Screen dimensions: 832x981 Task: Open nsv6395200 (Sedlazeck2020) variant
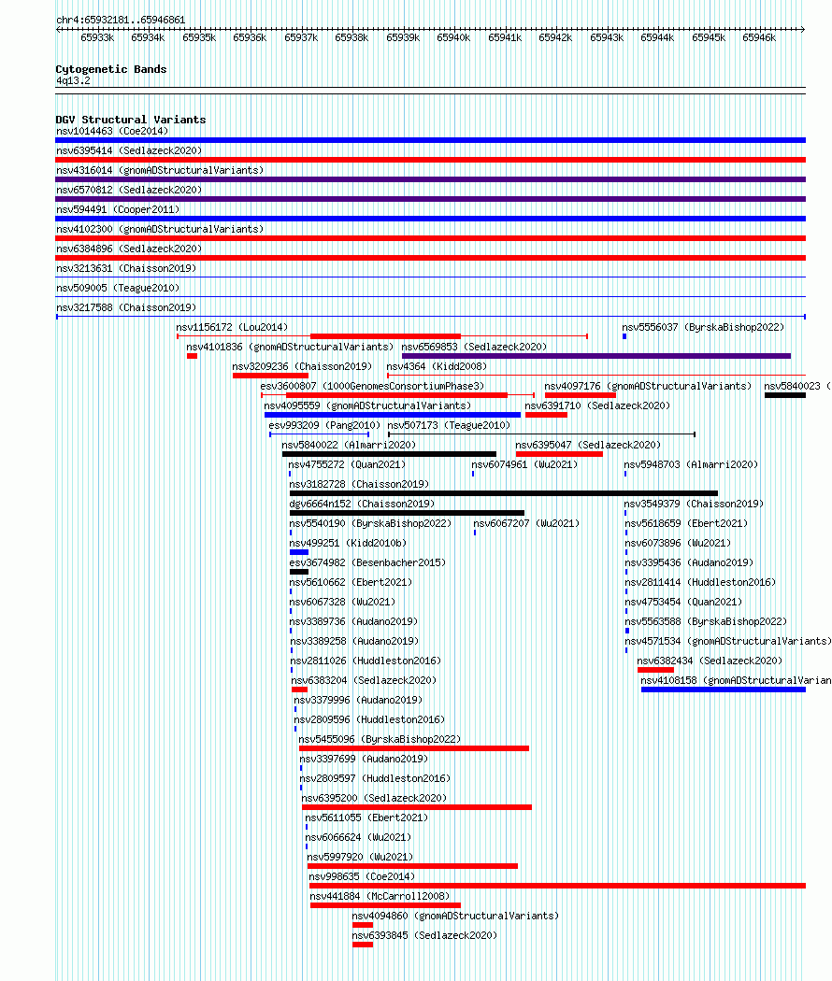click(x=374, y=798)
